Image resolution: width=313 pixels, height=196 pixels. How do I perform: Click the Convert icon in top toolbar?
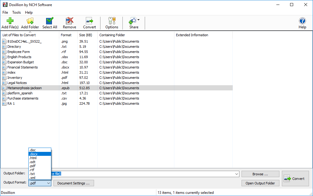click(89, 21)
